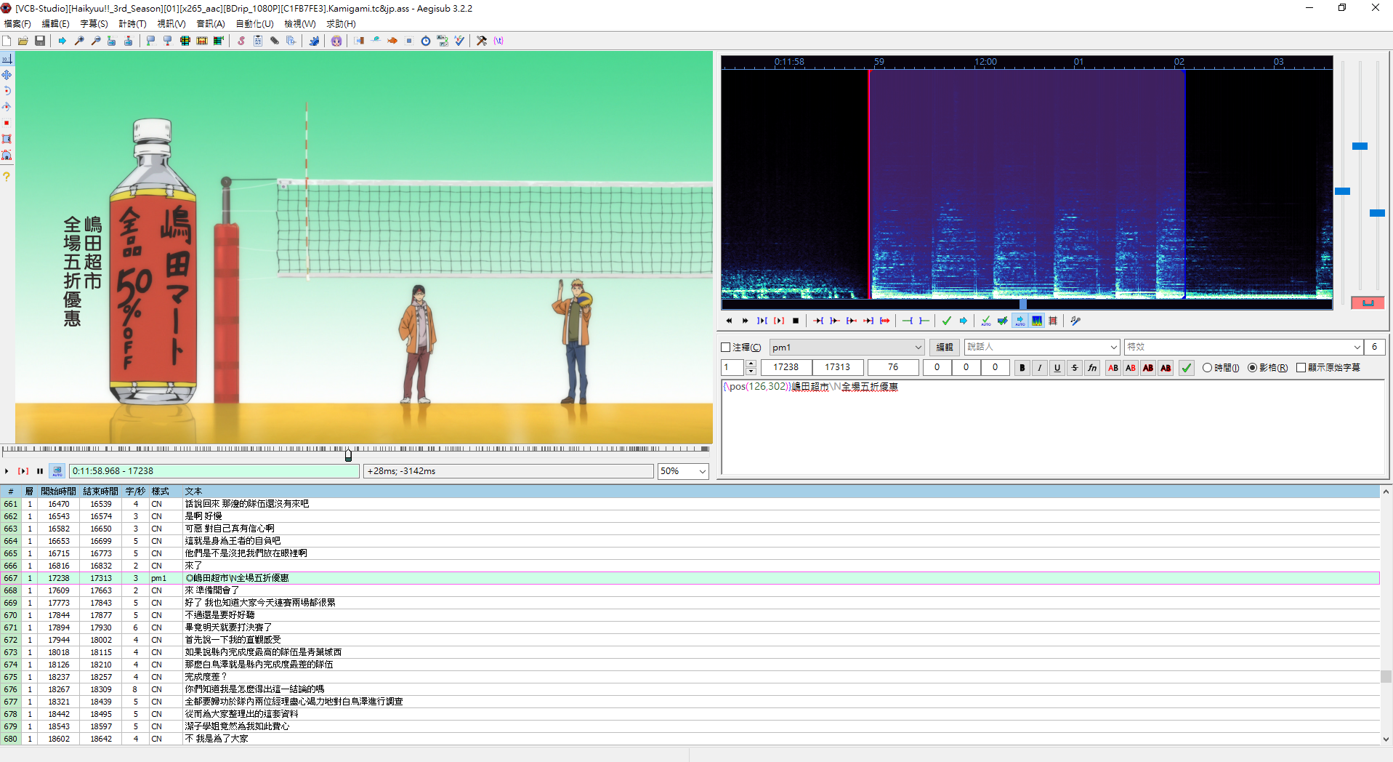Toggle auto-scroll audio display
The width and height of the screenshot is (1393, 762).
click(x=1019, y=321)
